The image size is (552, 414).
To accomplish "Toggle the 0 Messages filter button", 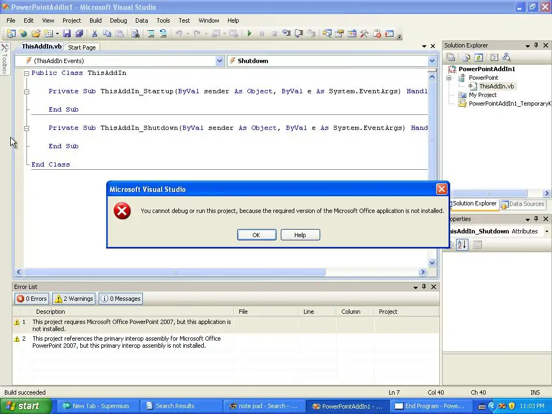I will (x=120, y=299).
